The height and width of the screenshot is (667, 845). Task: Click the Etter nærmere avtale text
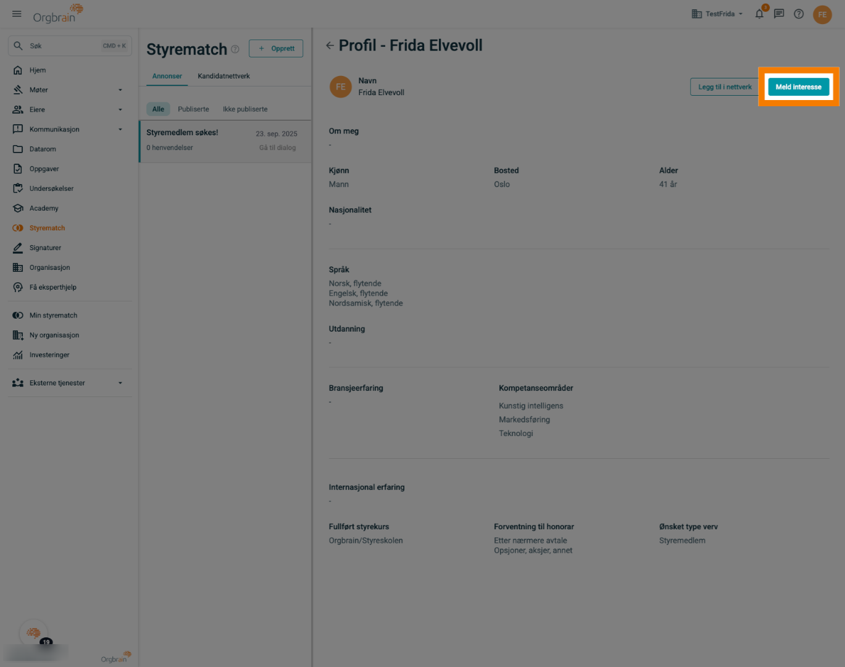point(530,541)
